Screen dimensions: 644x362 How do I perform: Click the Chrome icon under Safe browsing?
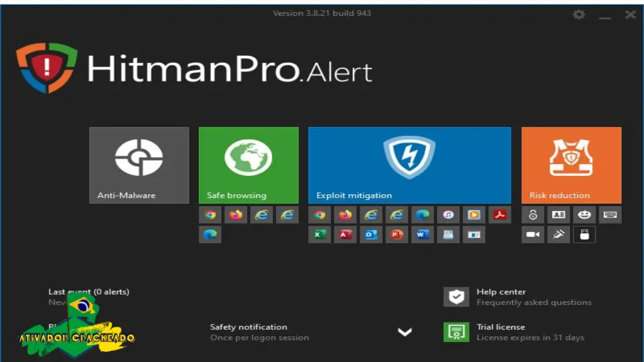coord(210,215)
